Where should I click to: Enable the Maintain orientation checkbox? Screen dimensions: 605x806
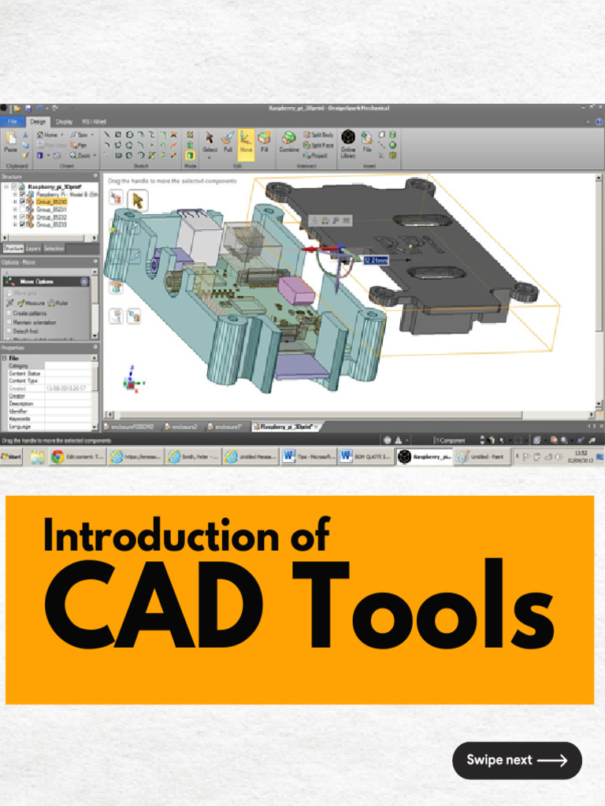pyautogui.click(x=8, y=322)
